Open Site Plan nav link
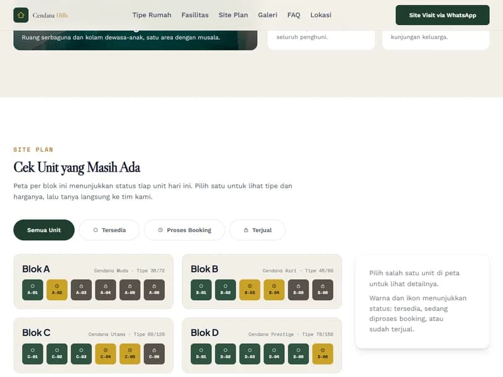Screen dimensions: 503x377 [233, 15]
